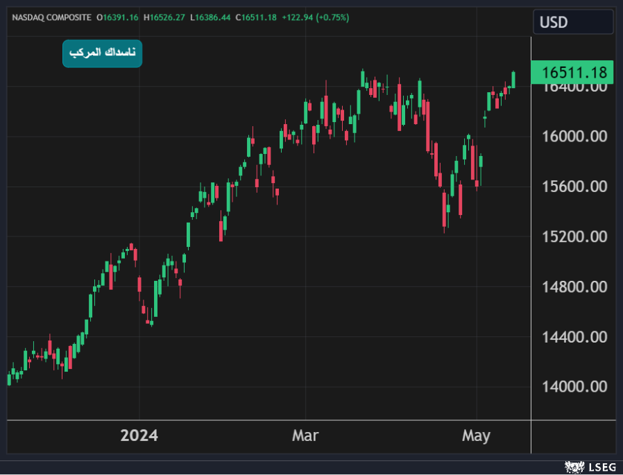Screen dimensions: 623x475
Task: Click the low value L16386.44
Action: point(212,17)
